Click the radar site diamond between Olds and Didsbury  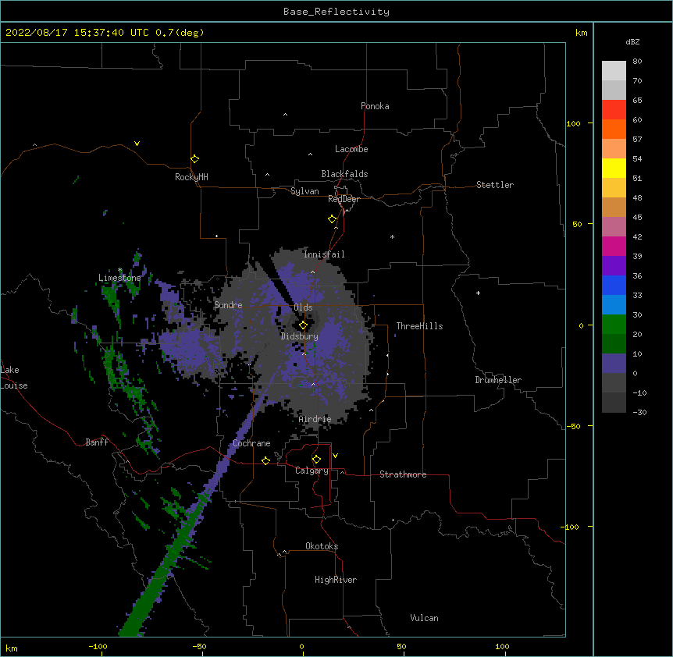[303, 325]
